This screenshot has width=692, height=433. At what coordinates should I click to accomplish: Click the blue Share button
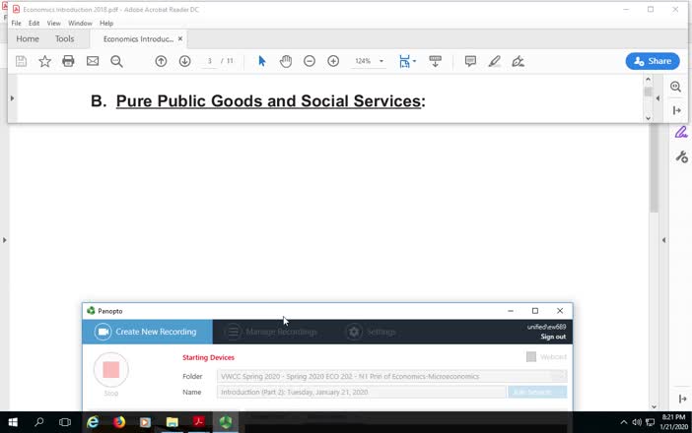tap(652, 61)
